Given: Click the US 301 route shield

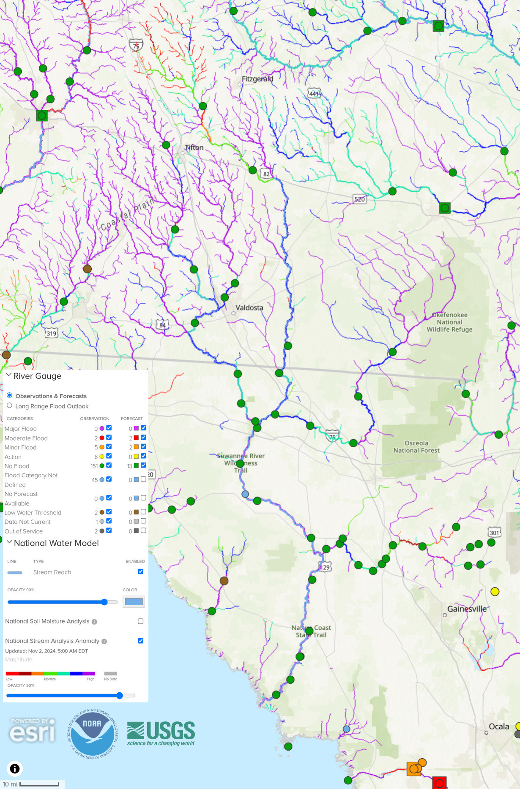Looking at the screenshot, I should click(x=495, y=533).
